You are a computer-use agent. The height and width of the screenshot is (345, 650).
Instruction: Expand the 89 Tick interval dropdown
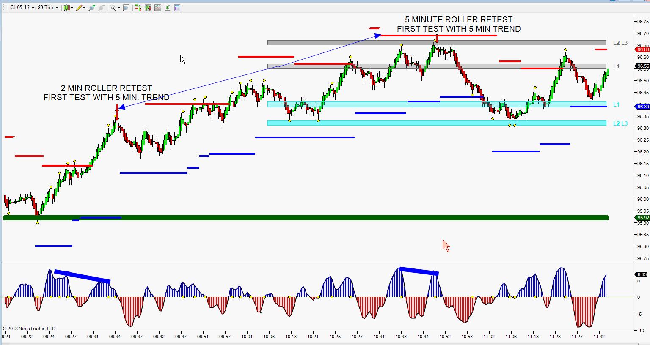[48, 8]
